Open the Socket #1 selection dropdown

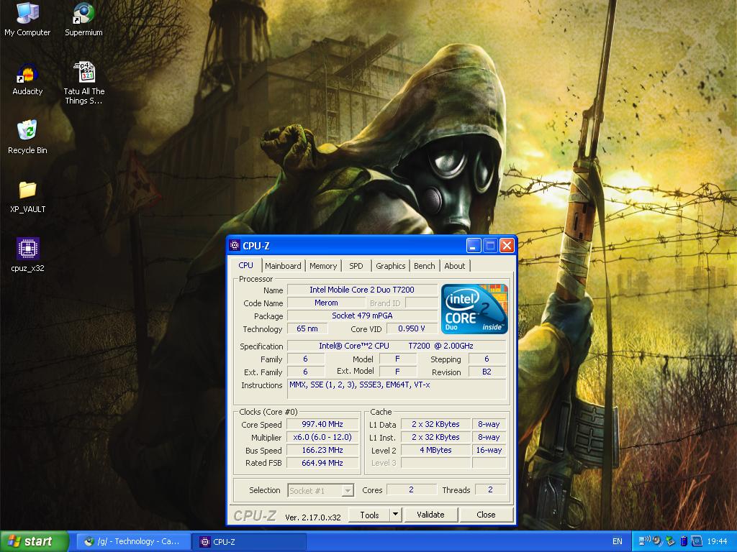tap(320, 490)
